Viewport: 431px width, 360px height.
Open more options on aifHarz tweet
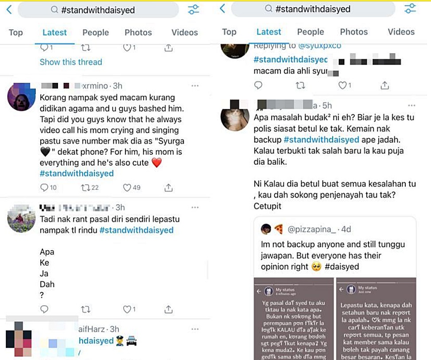coord(195,329)
